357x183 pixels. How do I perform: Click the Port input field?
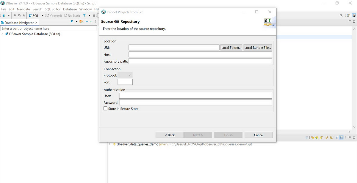125,82
